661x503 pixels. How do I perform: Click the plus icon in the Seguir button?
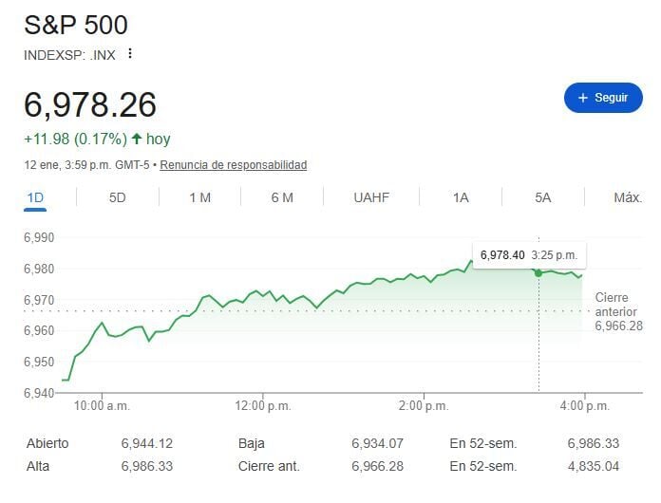coord(583,98)
